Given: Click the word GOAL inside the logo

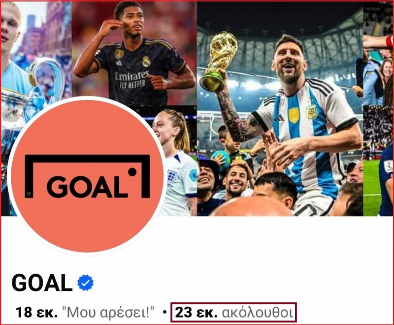Looking at the screenshot, I should pos(87,187).
